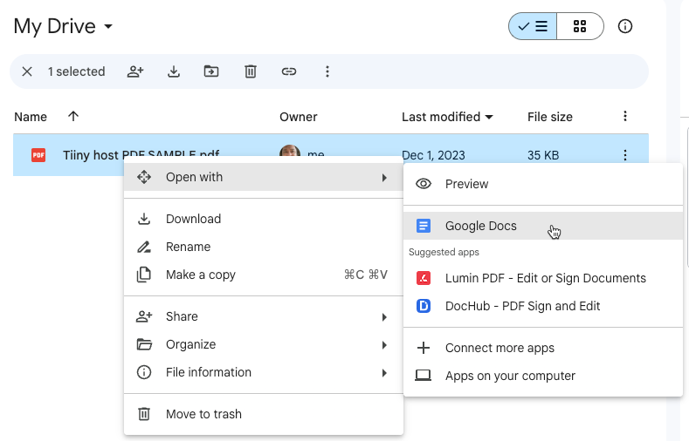
Task: Click the copy link icon
Action: (x=289, y=71)
